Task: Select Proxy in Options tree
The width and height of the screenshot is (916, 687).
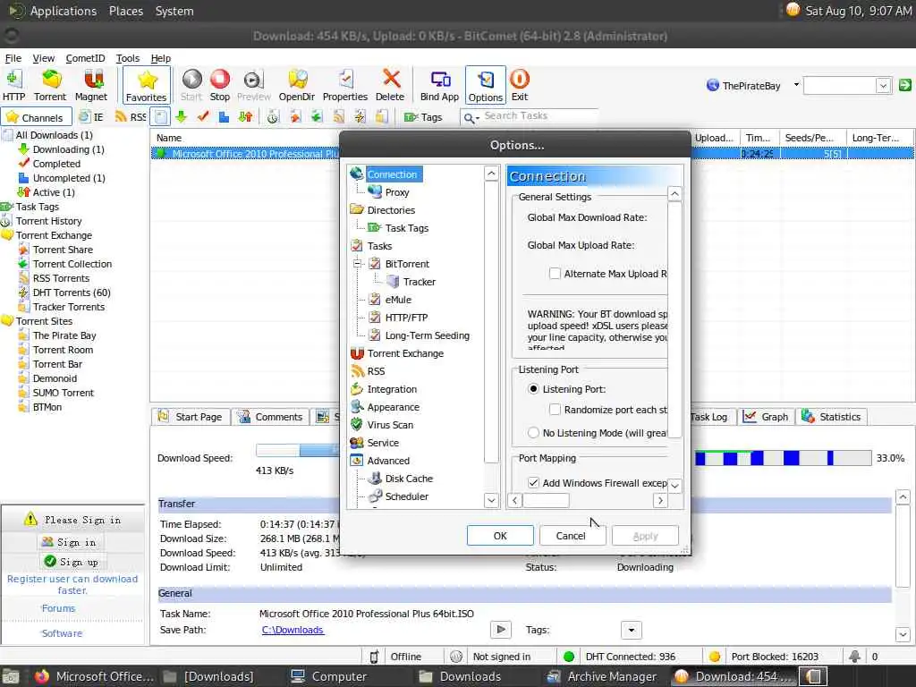Action: coord(396,192)
